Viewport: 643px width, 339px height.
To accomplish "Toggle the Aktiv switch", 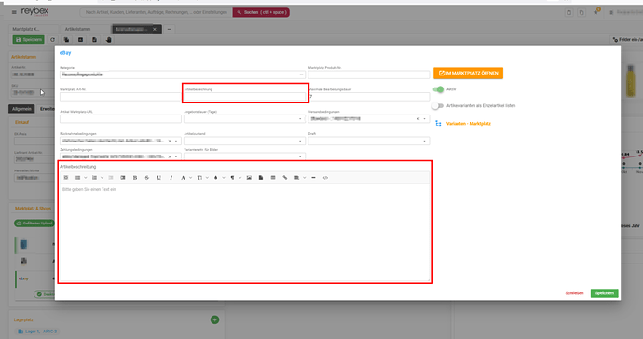I will click(438, 89).
